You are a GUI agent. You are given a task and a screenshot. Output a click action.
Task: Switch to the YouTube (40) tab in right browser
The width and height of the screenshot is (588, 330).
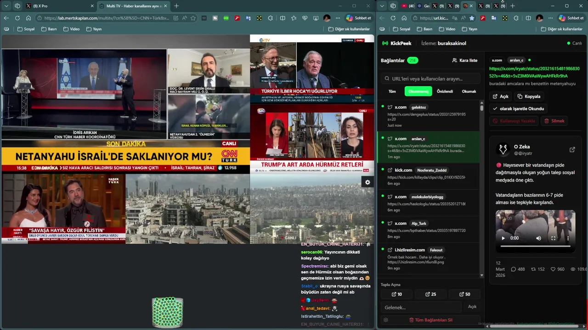click(407, 6)
